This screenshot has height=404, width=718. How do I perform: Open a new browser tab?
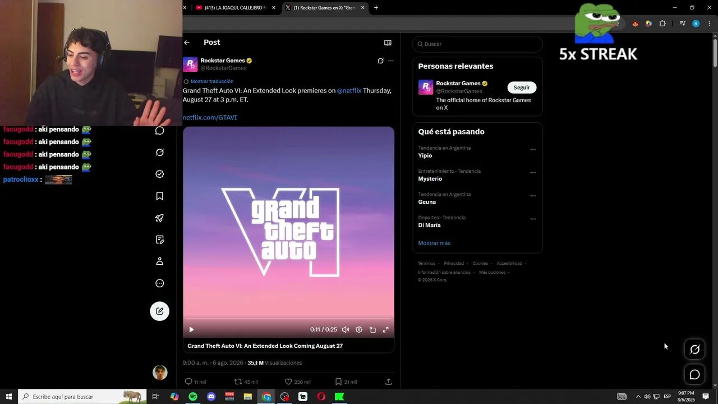(376, 8)
